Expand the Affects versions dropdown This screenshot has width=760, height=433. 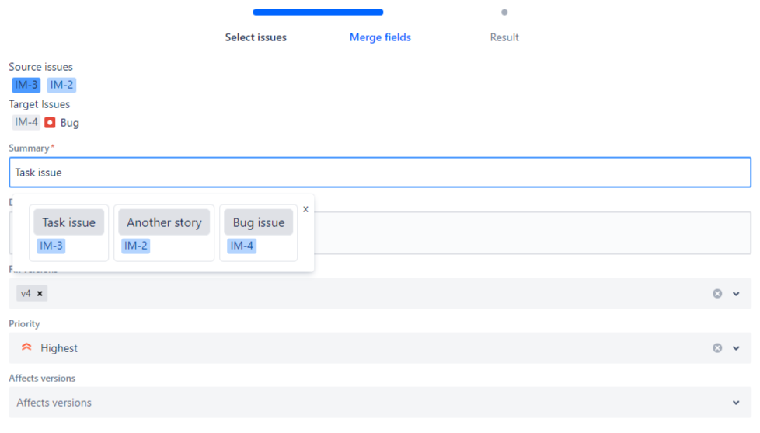click(736, 403)
